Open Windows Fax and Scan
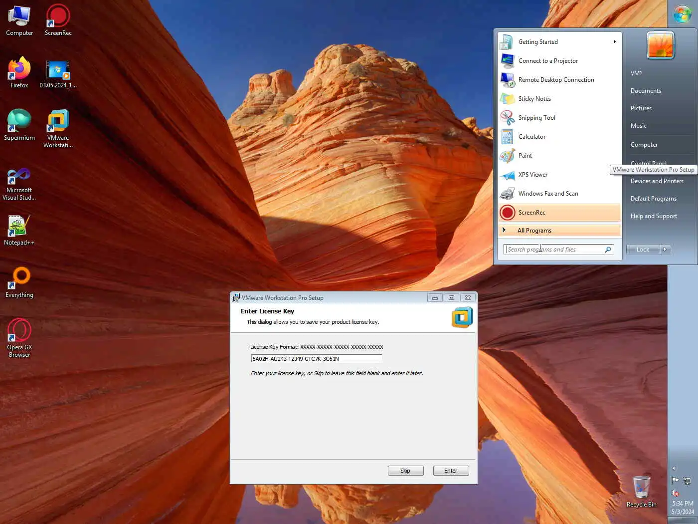The width and height of the screenshot is (698, 524). coord(559,194)
